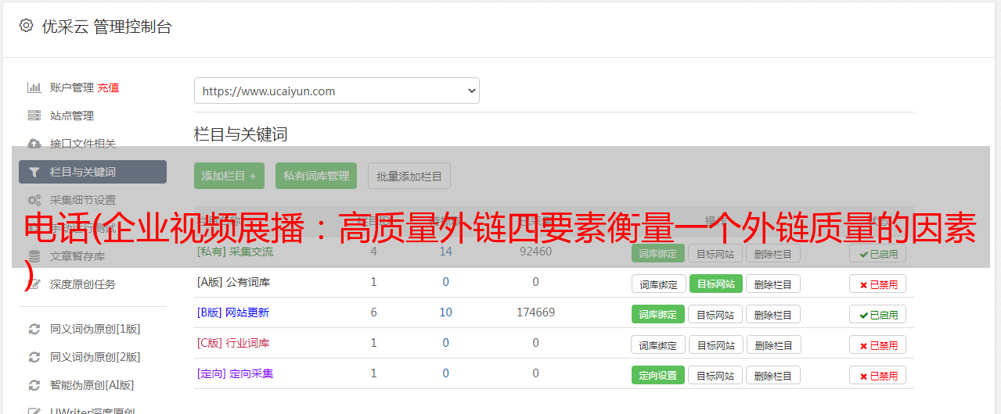Click 删除栏目 in the 公有词库 row
Image resolution: width=1001 pixels, height=414 pixels.
coord(773,284)
